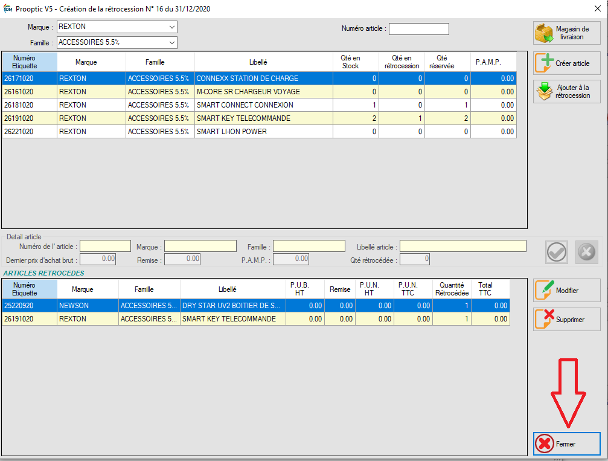Click the Famille detail field
This screenshot has height=461, width=608.
309,246
